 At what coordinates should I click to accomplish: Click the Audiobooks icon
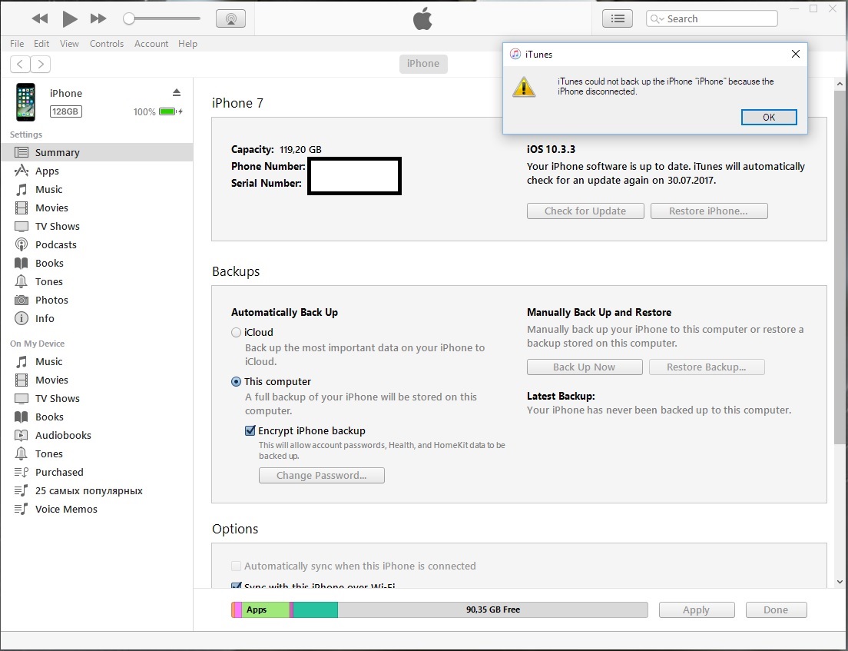tap(21, 435)
